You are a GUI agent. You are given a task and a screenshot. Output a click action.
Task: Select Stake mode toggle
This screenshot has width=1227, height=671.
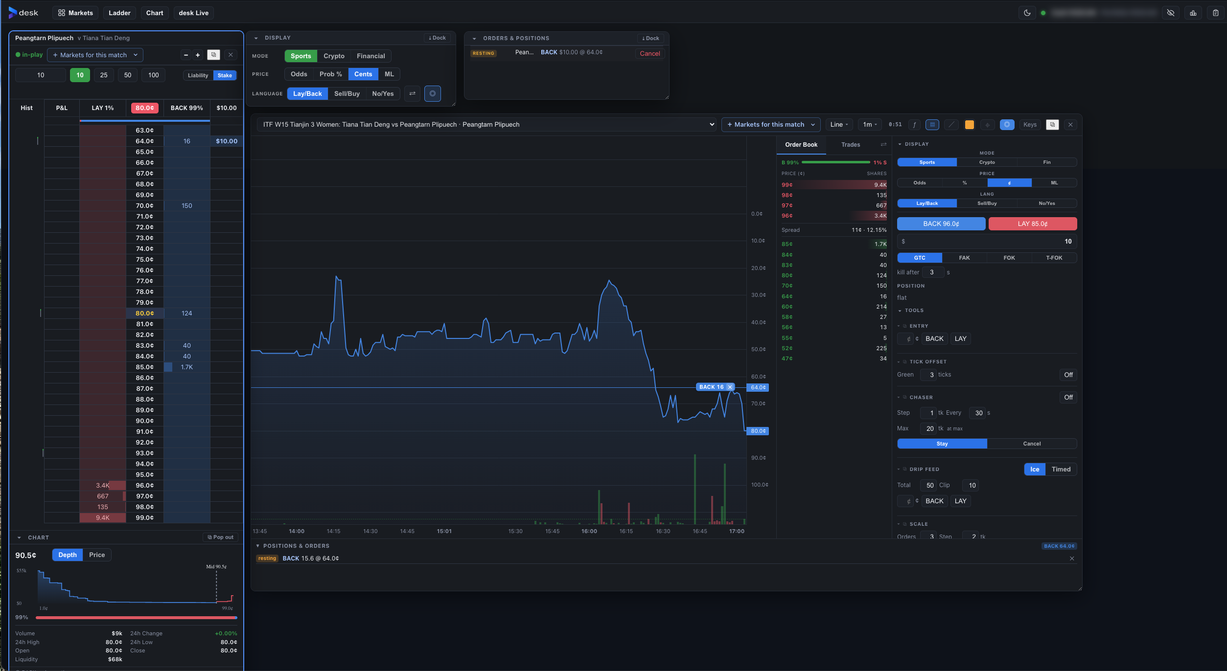225,75
